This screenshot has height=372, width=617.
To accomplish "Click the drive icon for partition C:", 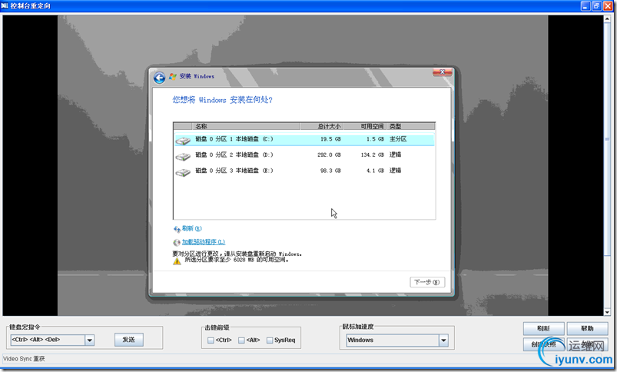I will [183, 141].
